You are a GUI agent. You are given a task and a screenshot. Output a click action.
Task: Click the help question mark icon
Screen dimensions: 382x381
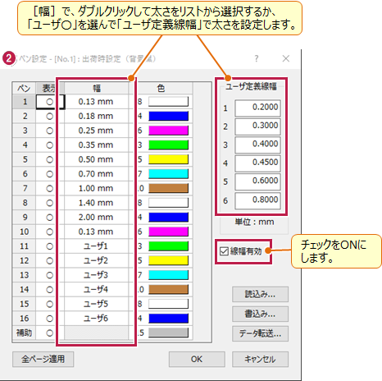pos(256,58)
